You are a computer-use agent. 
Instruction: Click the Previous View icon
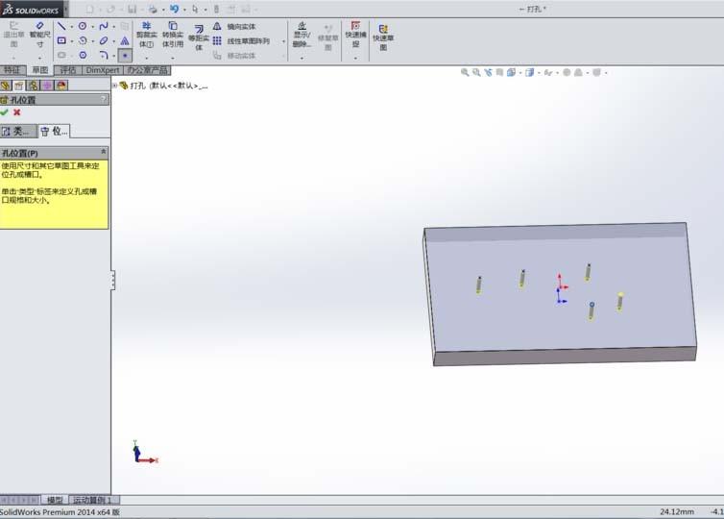point(488,72)
